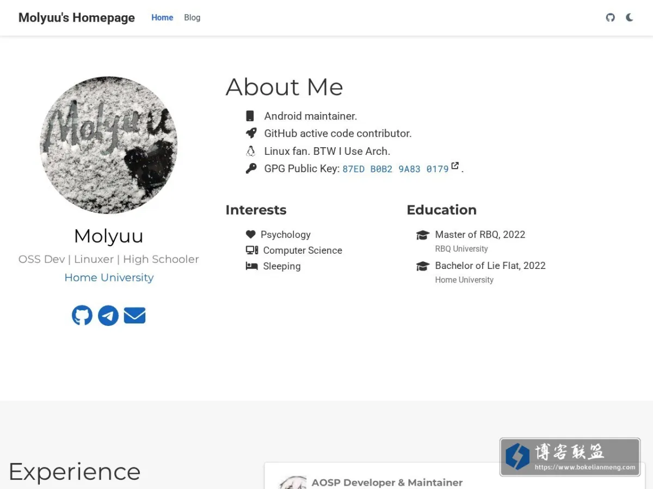The width and height of the screenshot is (653, 489).
Task: Follow the Home University link under name
Action: (109, 277)
